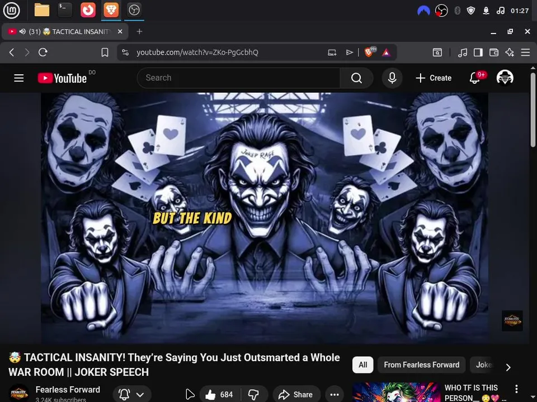Image resolution: width=537 pixels, height=402 pixels.
Task: Open the file manager folder icon in the taskbar
Action: [x=42, y=10]
